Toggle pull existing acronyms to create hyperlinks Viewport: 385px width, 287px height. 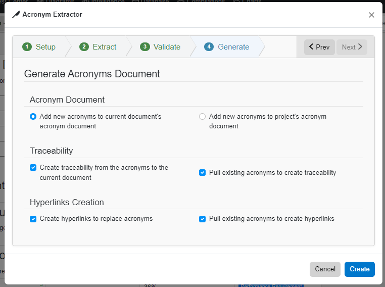[x=202, y=219]
